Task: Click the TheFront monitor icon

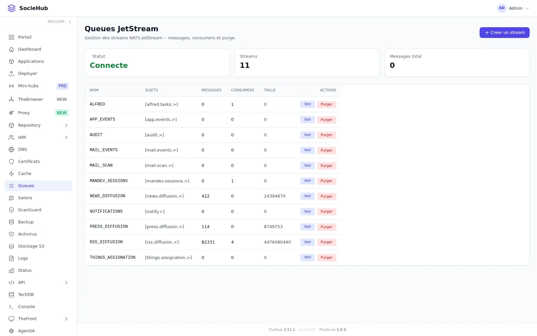Action: click(11, 319)
